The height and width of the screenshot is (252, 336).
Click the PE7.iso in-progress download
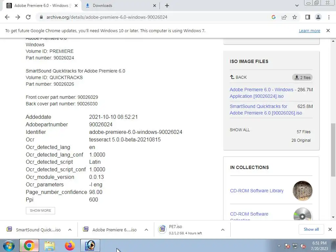pos(185,229)
